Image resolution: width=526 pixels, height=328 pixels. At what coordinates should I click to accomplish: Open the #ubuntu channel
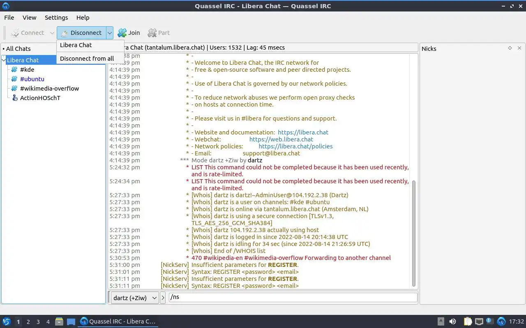click(32, 79)
